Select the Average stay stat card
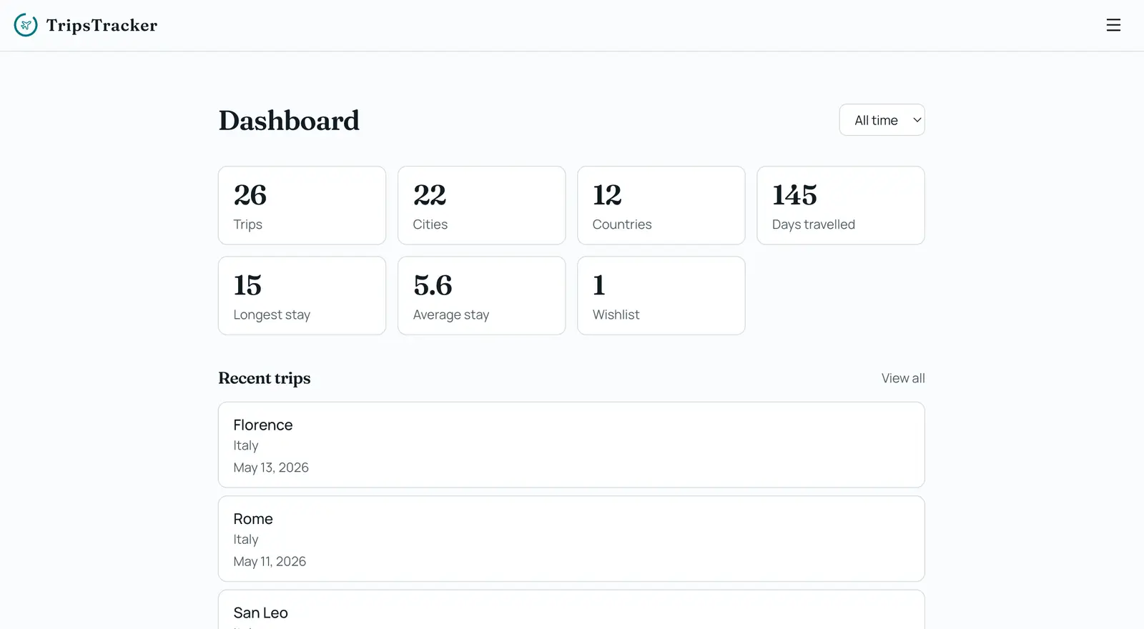 481,296
